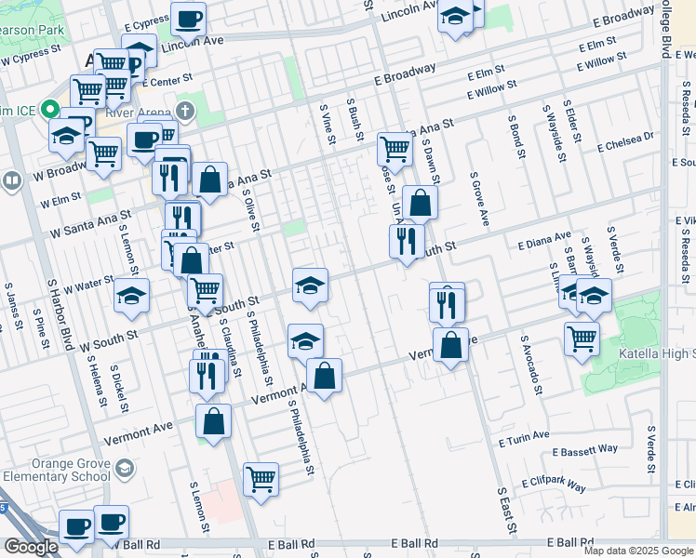696x558 pixels.
Task: Select the S Avocado St label
Action: pyautogui.click(x=531, y=365)
